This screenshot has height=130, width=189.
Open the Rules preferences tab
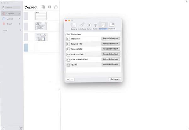(x=95, y=26)
